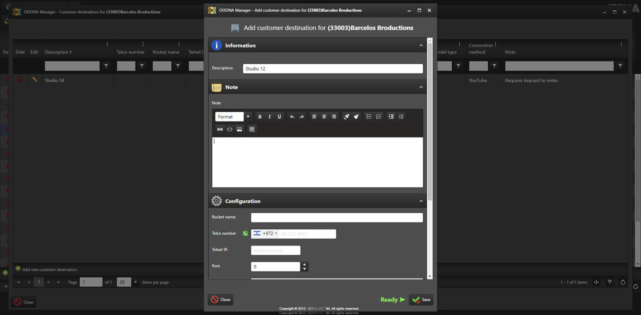Toggle underline formatting in the note editor
The image size is (641, 315).
[279, 116]
